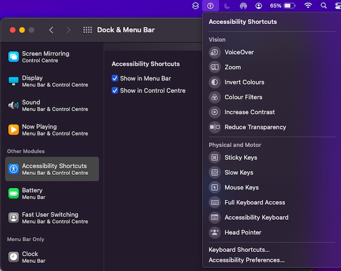Screen dimensions: 341x271
Task: Click Accessibility Shortcuts dropdown title
Action: pyautogui.click(x=243, y=22)
